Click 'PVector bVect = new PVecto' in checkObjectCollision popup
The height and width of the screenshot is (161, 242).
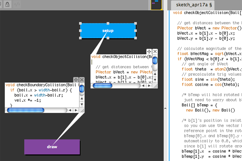124,72
